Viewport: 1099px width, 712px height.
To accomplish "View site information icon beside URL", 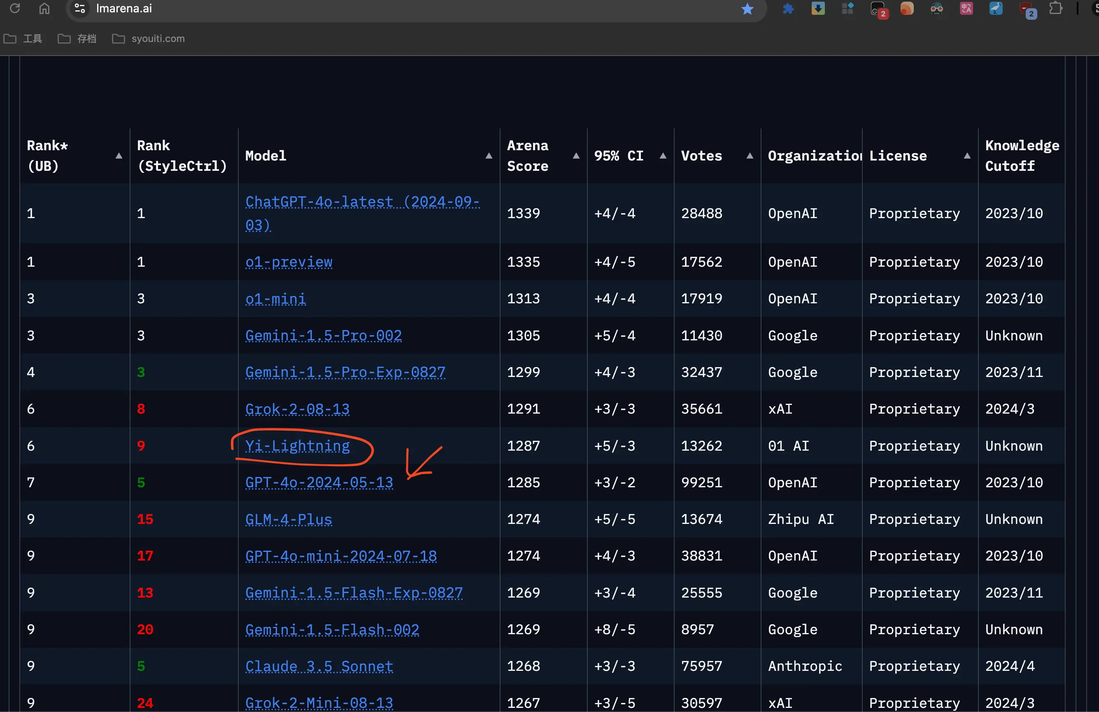I will point(80,9).
